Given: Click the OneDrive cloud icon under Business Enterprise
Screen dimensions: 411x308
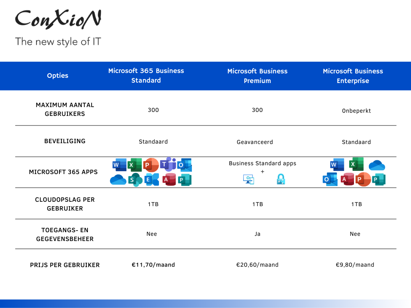Looking at the screenshot, I should (x=376, y=165).
